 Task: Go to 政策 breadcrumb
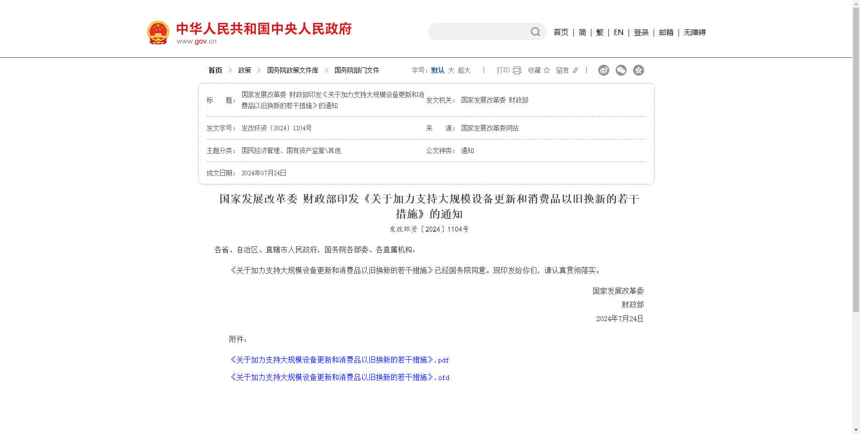[x=244, y=70]
